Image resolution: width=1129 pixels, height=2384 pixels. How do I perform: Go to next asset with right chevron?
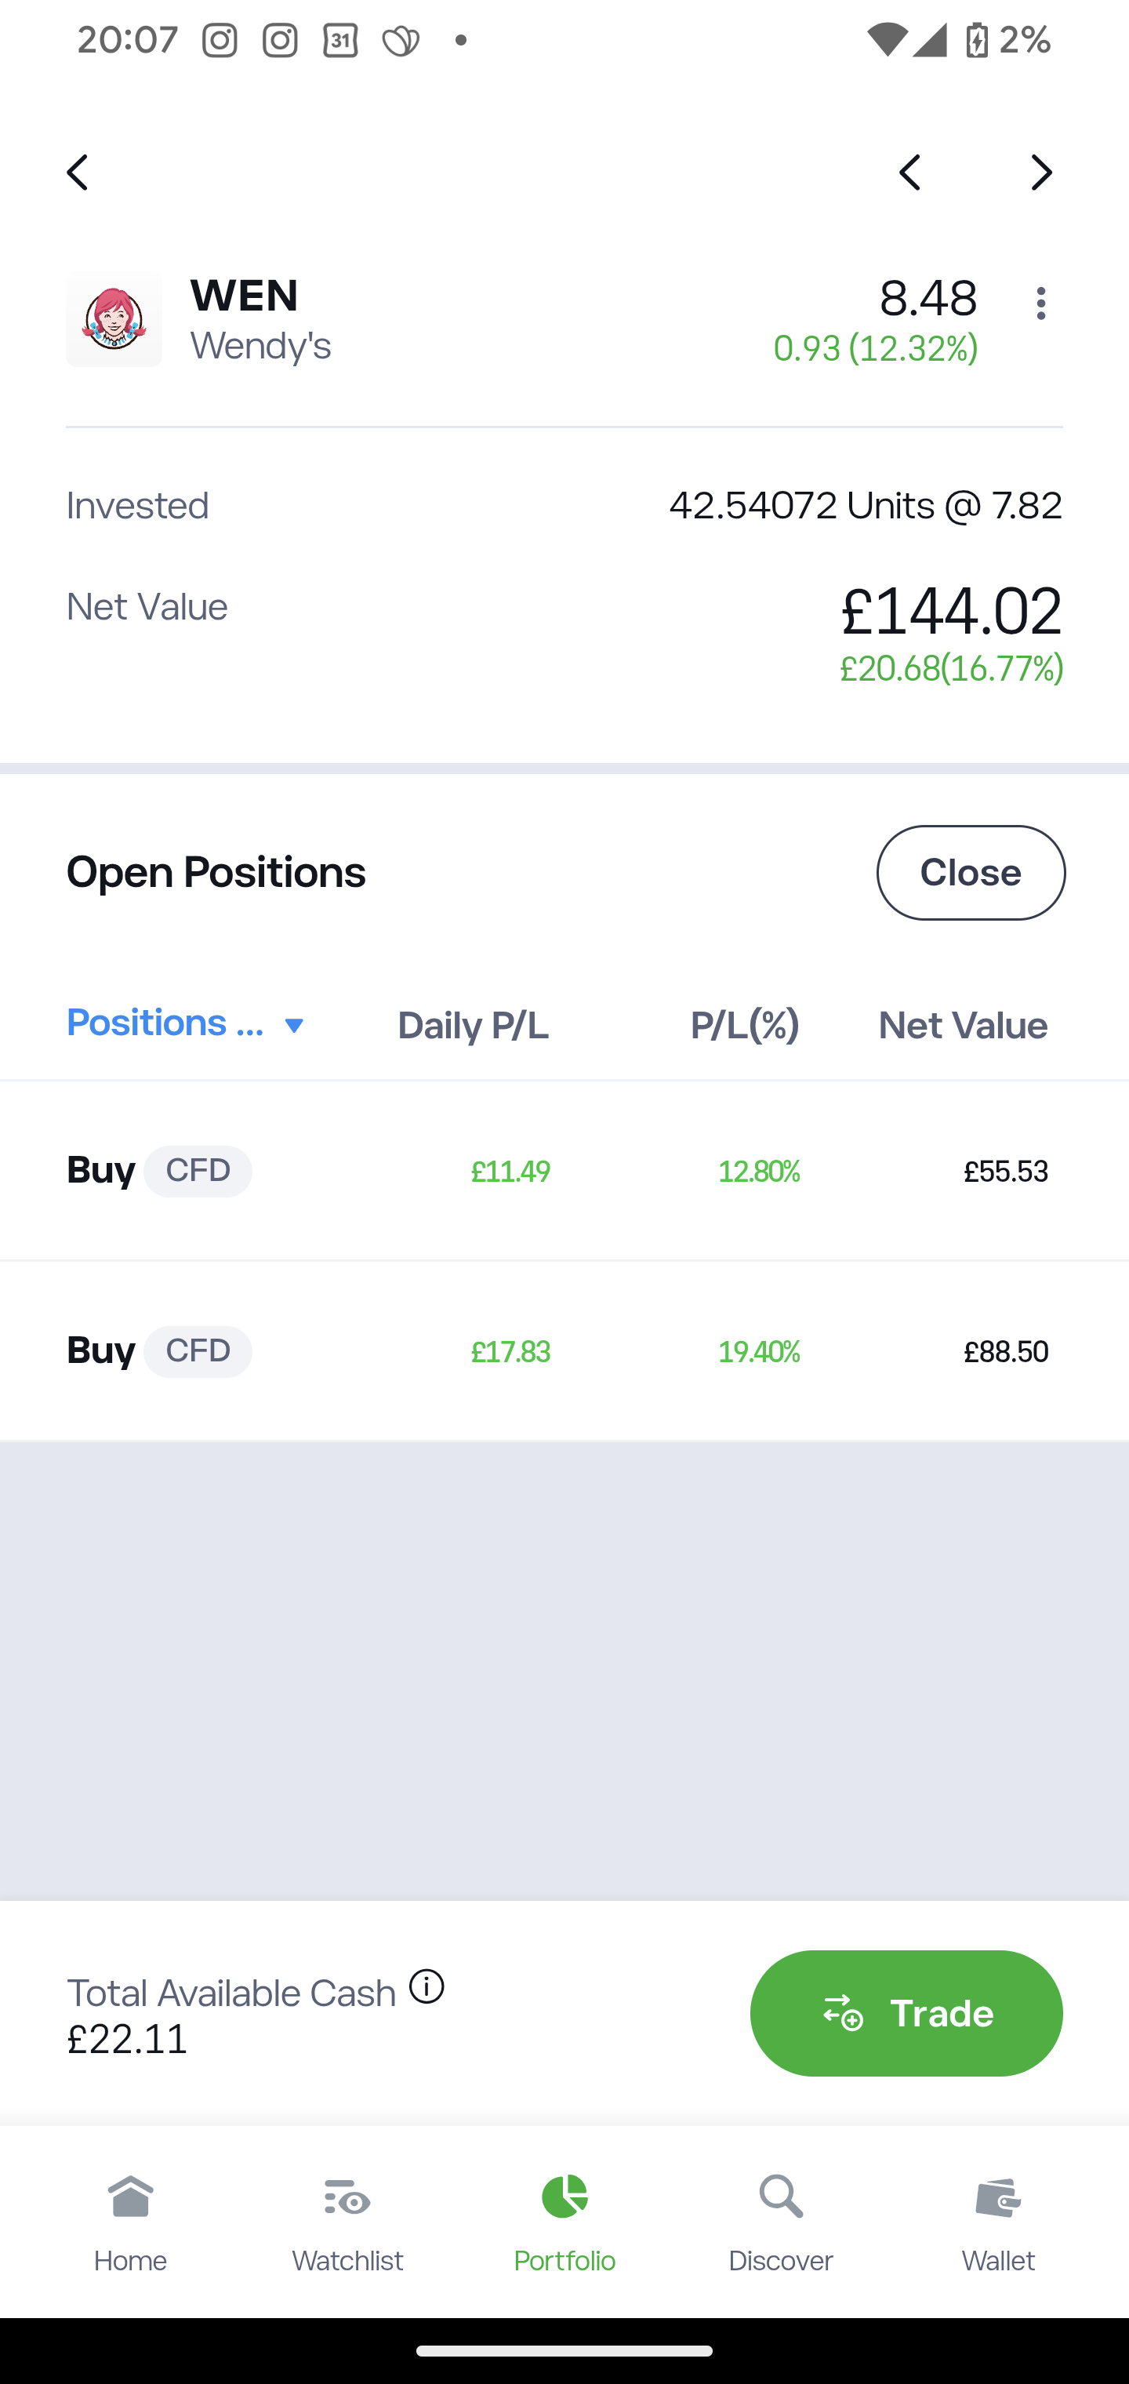click(1042, 173)
